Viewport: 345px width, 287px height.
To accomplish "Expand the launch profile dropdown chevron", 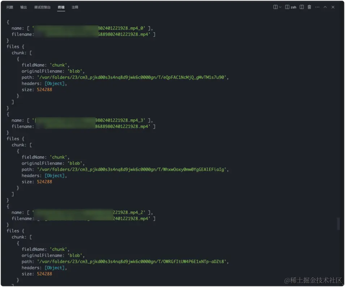I will coord(280,7).
